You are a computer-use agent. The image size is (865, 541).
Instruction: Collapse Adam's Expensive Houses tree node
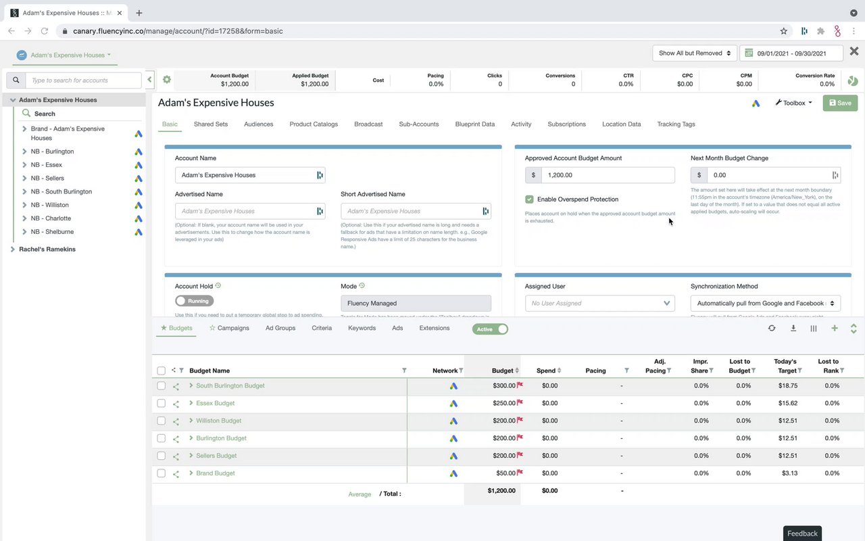(x=13, y=100)
